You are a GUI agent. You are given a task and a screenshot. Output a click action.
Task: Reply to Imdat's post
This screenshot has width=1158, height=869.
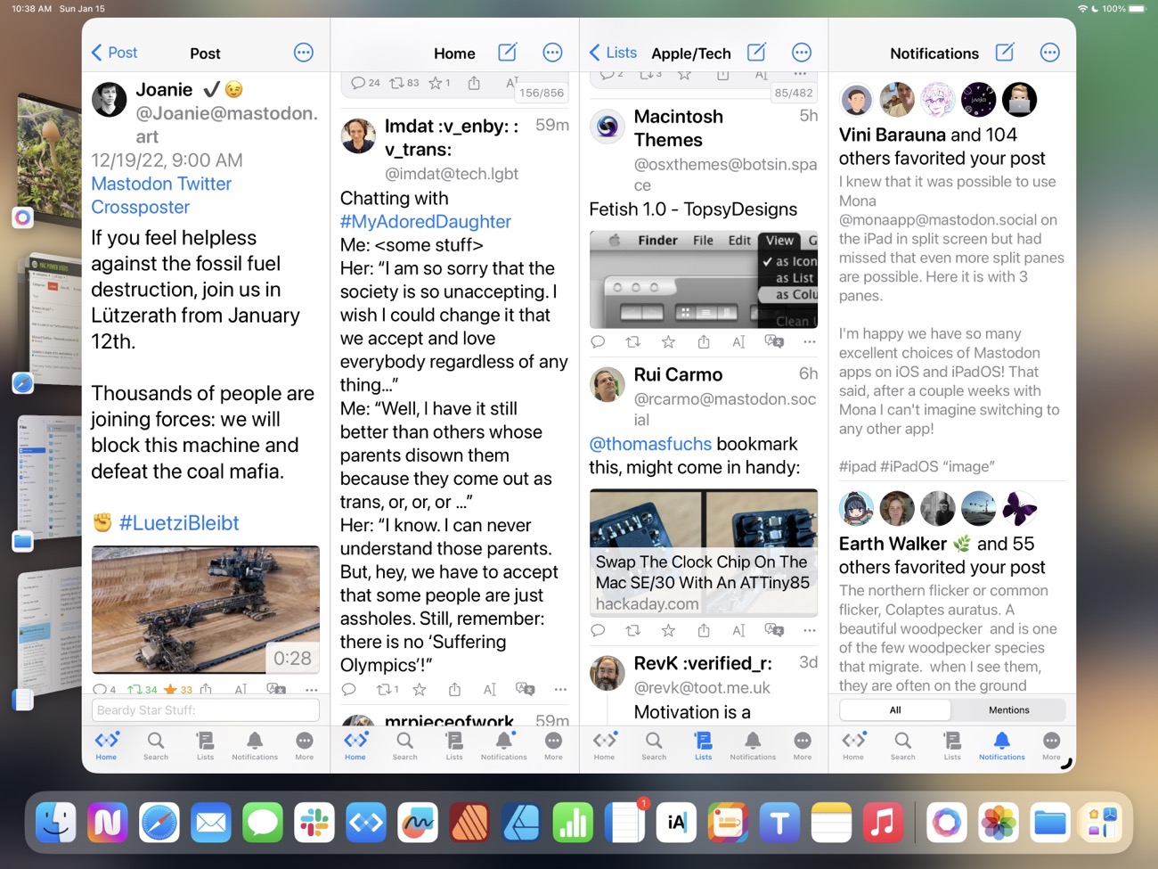pyautogui.click(x=349, y=689)
